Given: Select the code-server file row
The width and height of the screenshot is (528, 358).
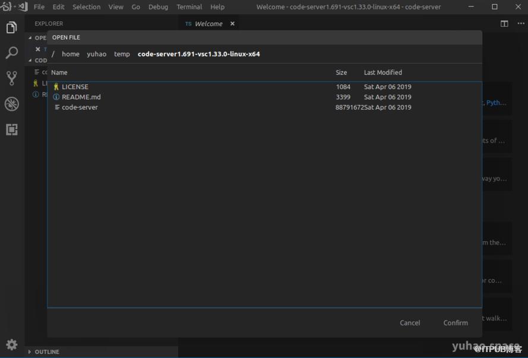Looking at the screenshot, I should [265, 107].
